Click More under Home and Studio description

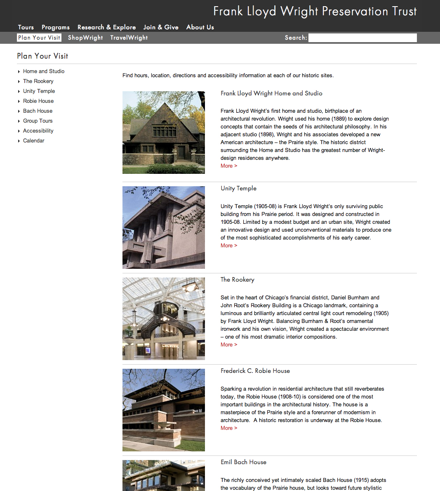click(x=229, y=166)
